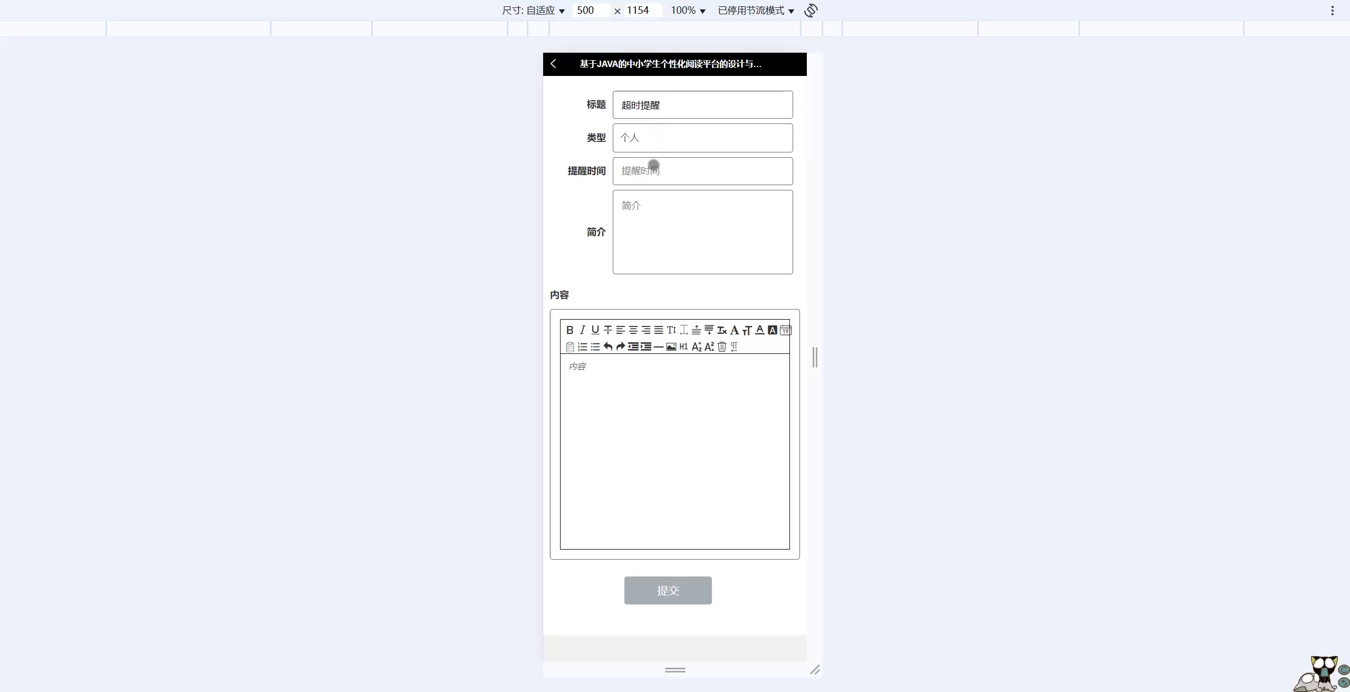Image resolution: width=1350 pixels, height=692 pixels.
Task: Insert an image into the content
Action: click(x=671, y=347)
